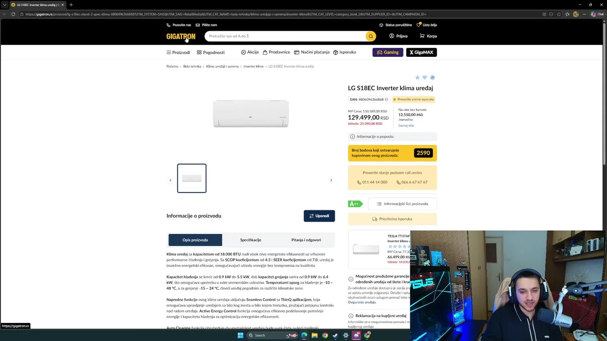The width and height of the screenshot is (607, 341).
Task: Open the Pogodnosti menu
Action: [211, 52]
